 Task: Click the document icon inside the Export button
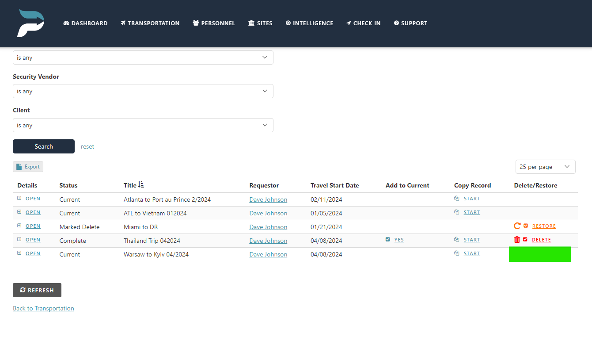tap(19, 166)
